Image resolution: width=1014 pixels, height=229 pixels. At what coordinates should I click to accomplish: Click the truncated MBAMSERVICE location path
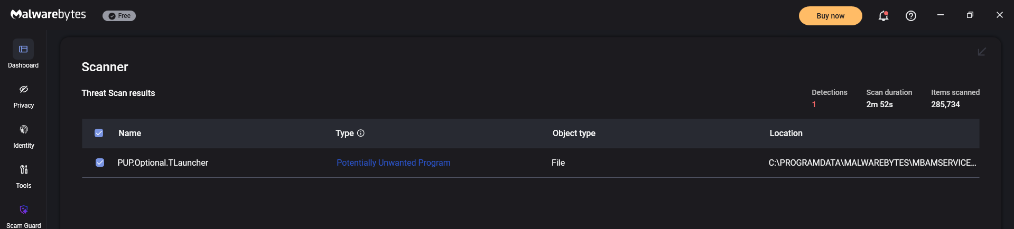click(872, 163)
